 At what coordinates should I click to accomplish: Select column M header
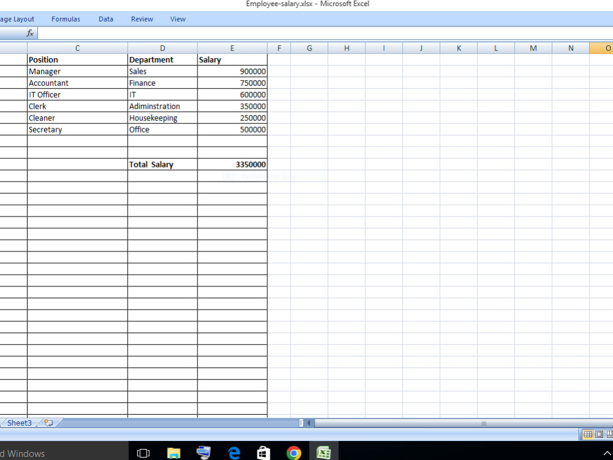(533, 48)
